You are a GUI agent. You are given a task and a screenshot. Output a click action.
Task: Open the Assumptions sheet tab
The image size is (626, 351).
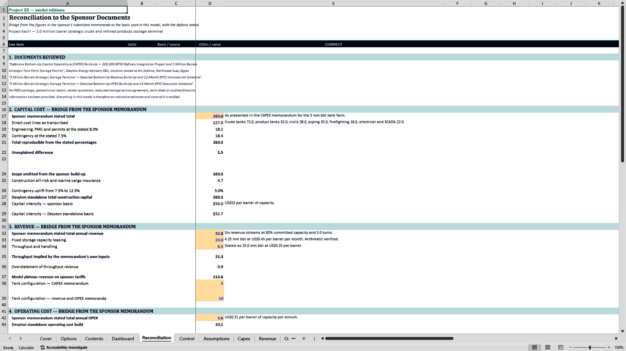216,339
